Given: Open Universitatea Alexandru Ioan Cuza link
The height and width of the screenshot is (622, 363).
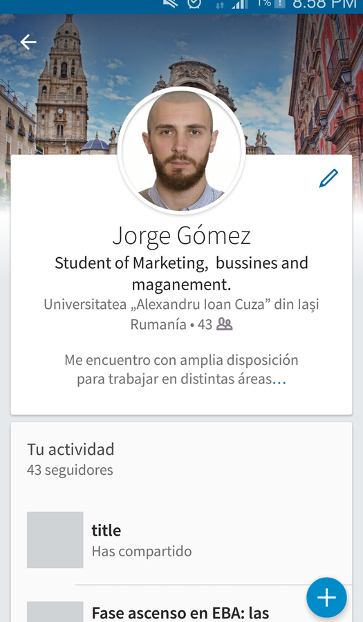Looking at the screenshot, I should click(x=181, y=305).
